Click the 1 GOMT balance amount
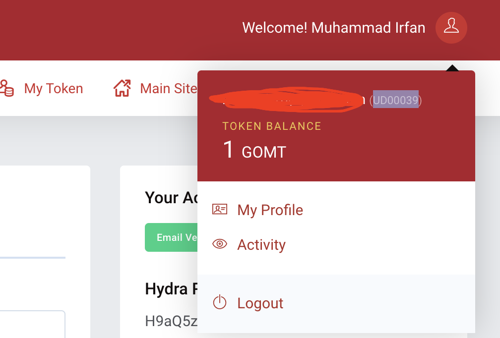The height and width of the screenshot is (338, 500). point(254,150)
